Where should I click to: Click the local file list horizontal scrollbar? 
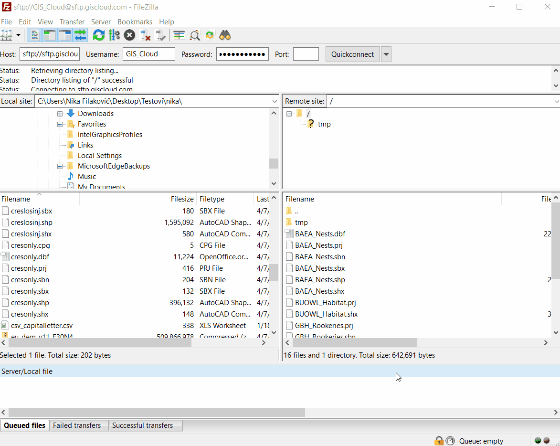click(x=100, y=342)
